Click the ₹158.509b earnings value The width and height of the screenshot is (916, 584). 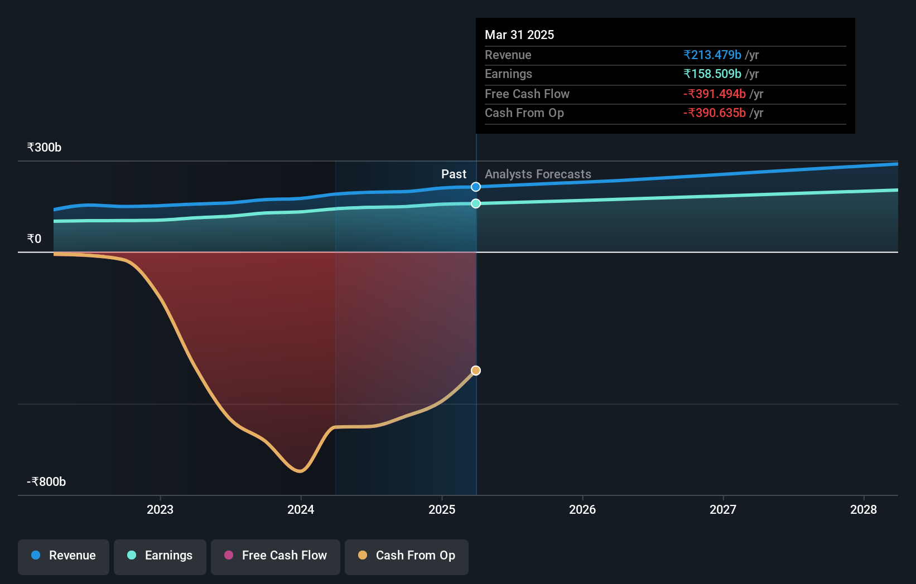pyautogui.click(x=712, y=74)
